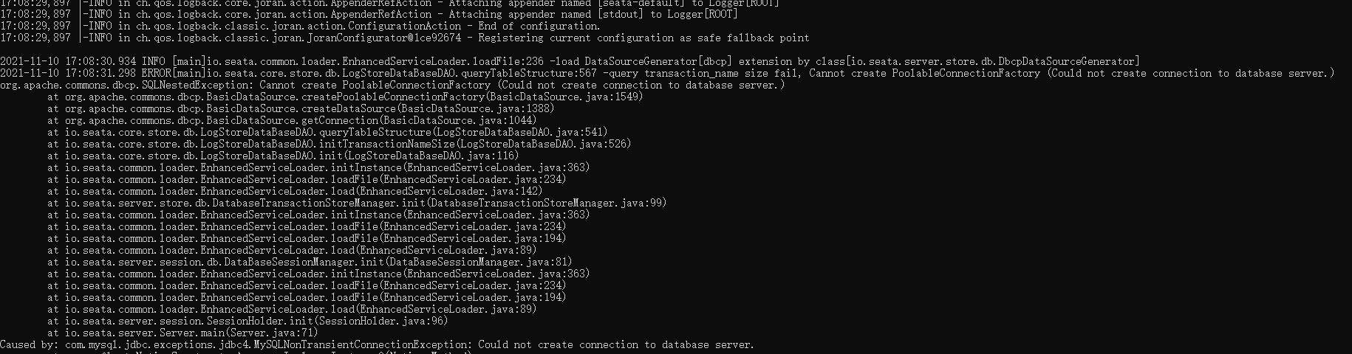Click the initTransactionNameSize stack frame
Screen dimensions: 1352x354
(x=339, y=144)
